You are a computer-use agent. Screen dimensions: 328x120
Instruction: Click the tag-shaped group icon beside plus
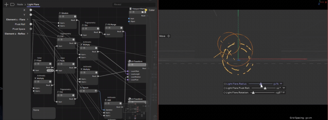click(x=12, y=4)
